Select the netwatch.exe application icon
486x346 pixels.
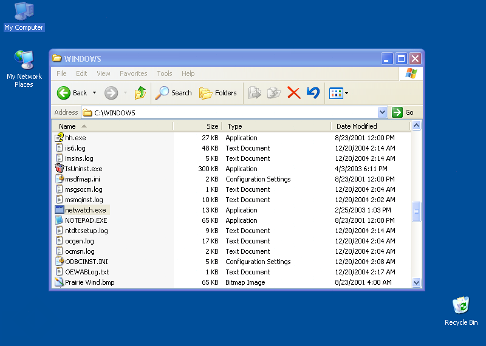pos(59,210)
